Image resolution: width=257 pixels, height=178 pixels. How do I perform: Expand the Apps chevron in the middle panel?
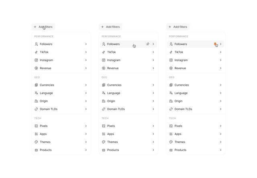tap(153, 134)
